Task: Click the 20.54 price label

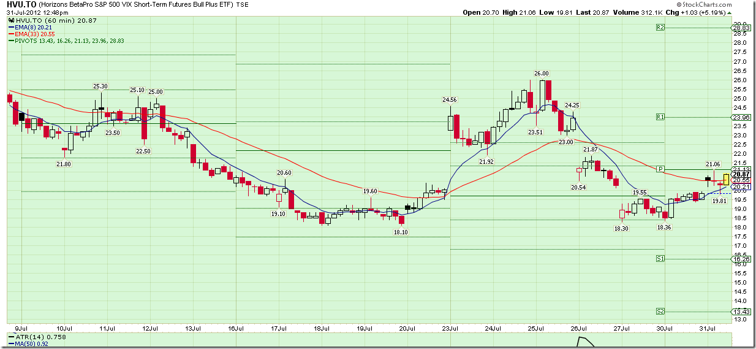Action: [578, 187]
